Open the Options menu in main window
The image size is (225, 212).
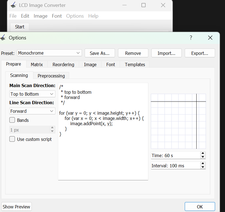75,16
